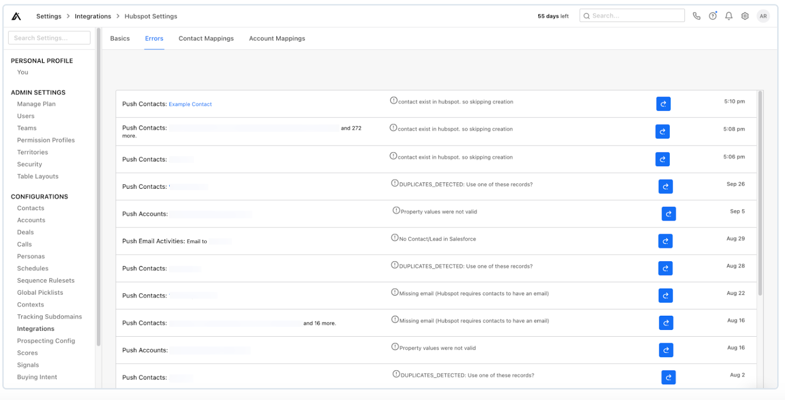The width and height of the screenshot is (785, 400).
Task: Retry the Aug 16 Push Contacts error
Action: (666, 323)
